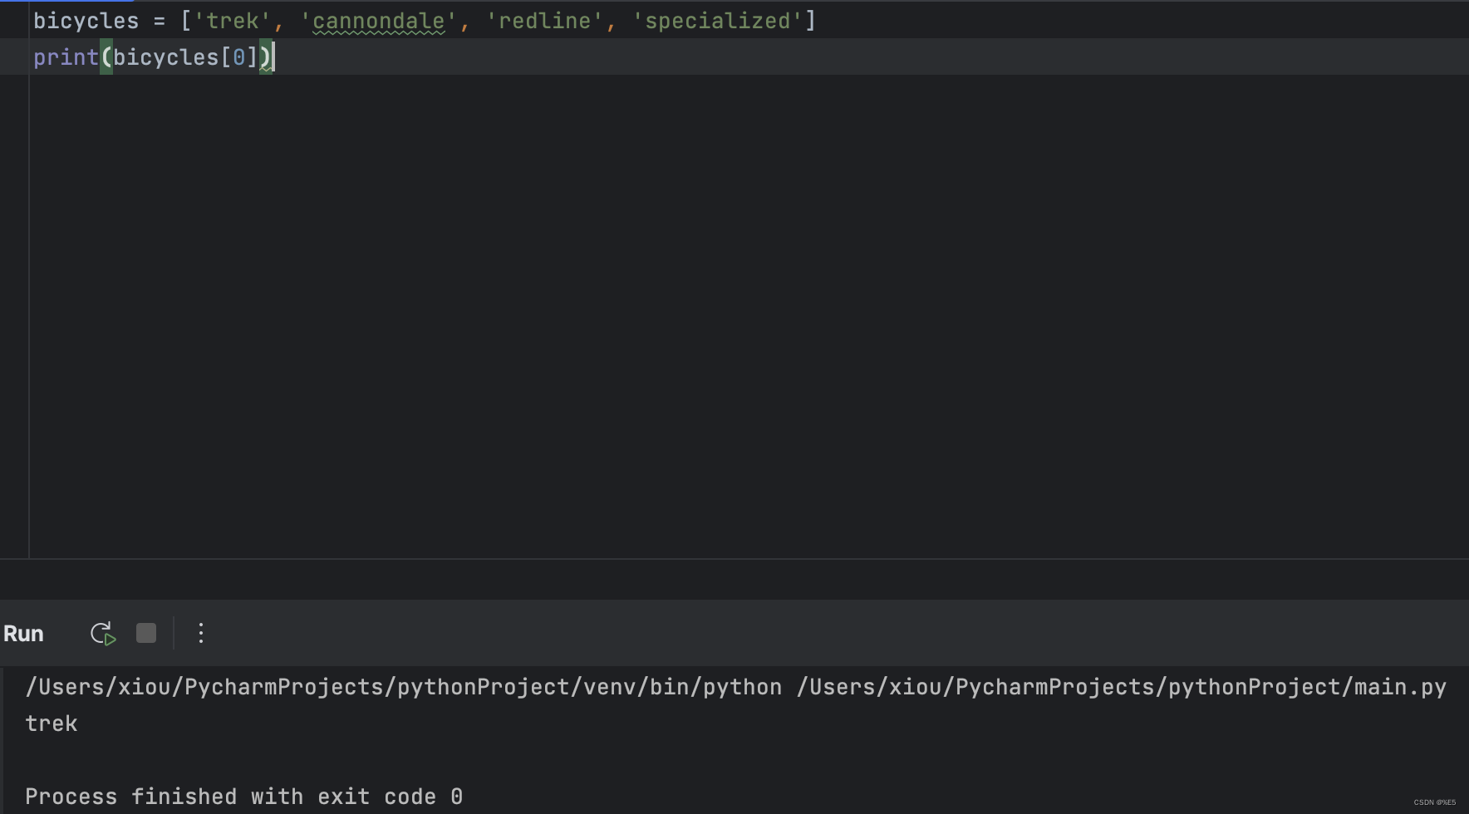Click the Rerun icon in Run panel
Image resolution: width=1469 pixels, height=814 pixels.
(103, 634)
